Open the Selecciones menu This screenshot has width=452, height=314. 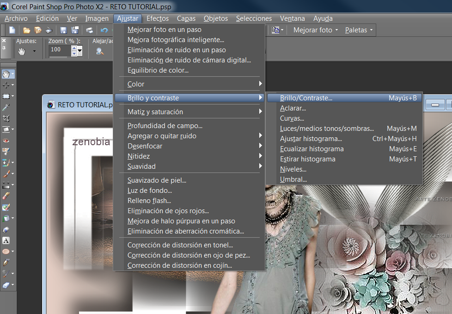(x=254, y=18)
